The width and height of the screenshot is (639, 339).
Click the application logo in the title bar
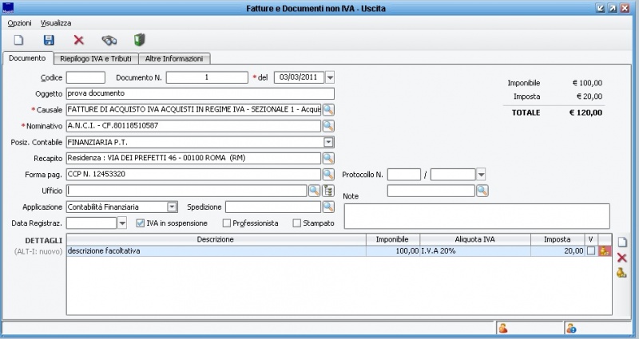[8, 8]
